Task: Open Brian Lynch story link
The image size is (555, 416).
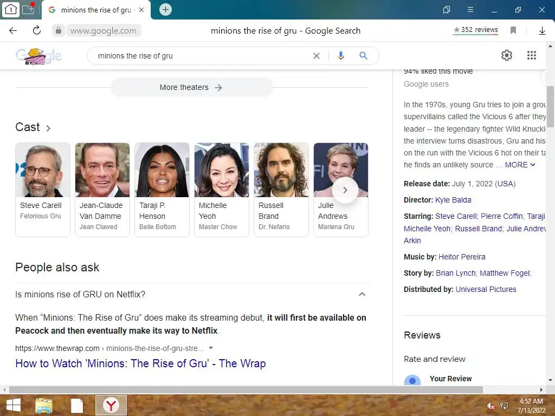Action: [455, 273]
